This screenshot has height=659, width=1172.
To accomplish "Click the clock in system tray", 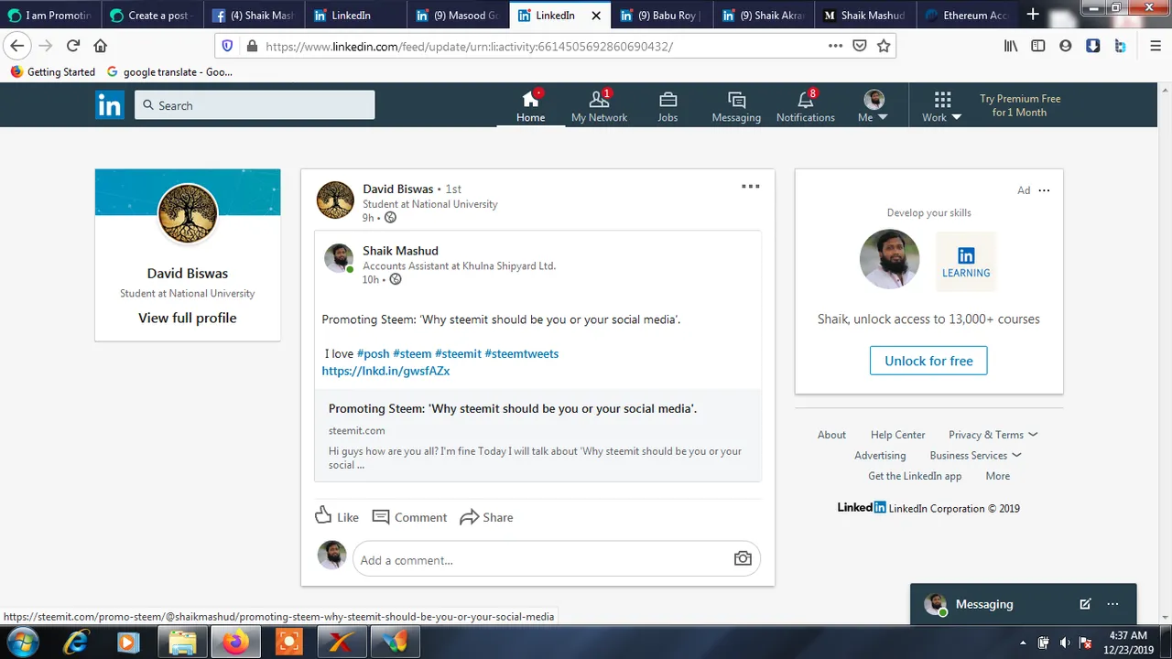I will point(1127,642).
